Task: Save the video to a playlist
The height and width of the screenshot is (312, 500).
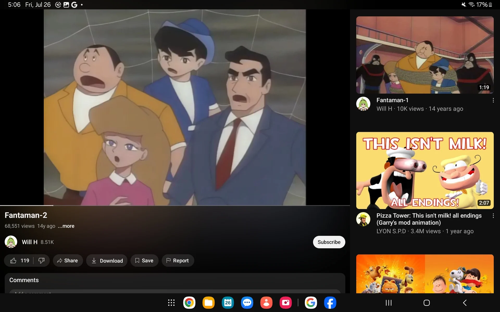Action: coord(144,261)
